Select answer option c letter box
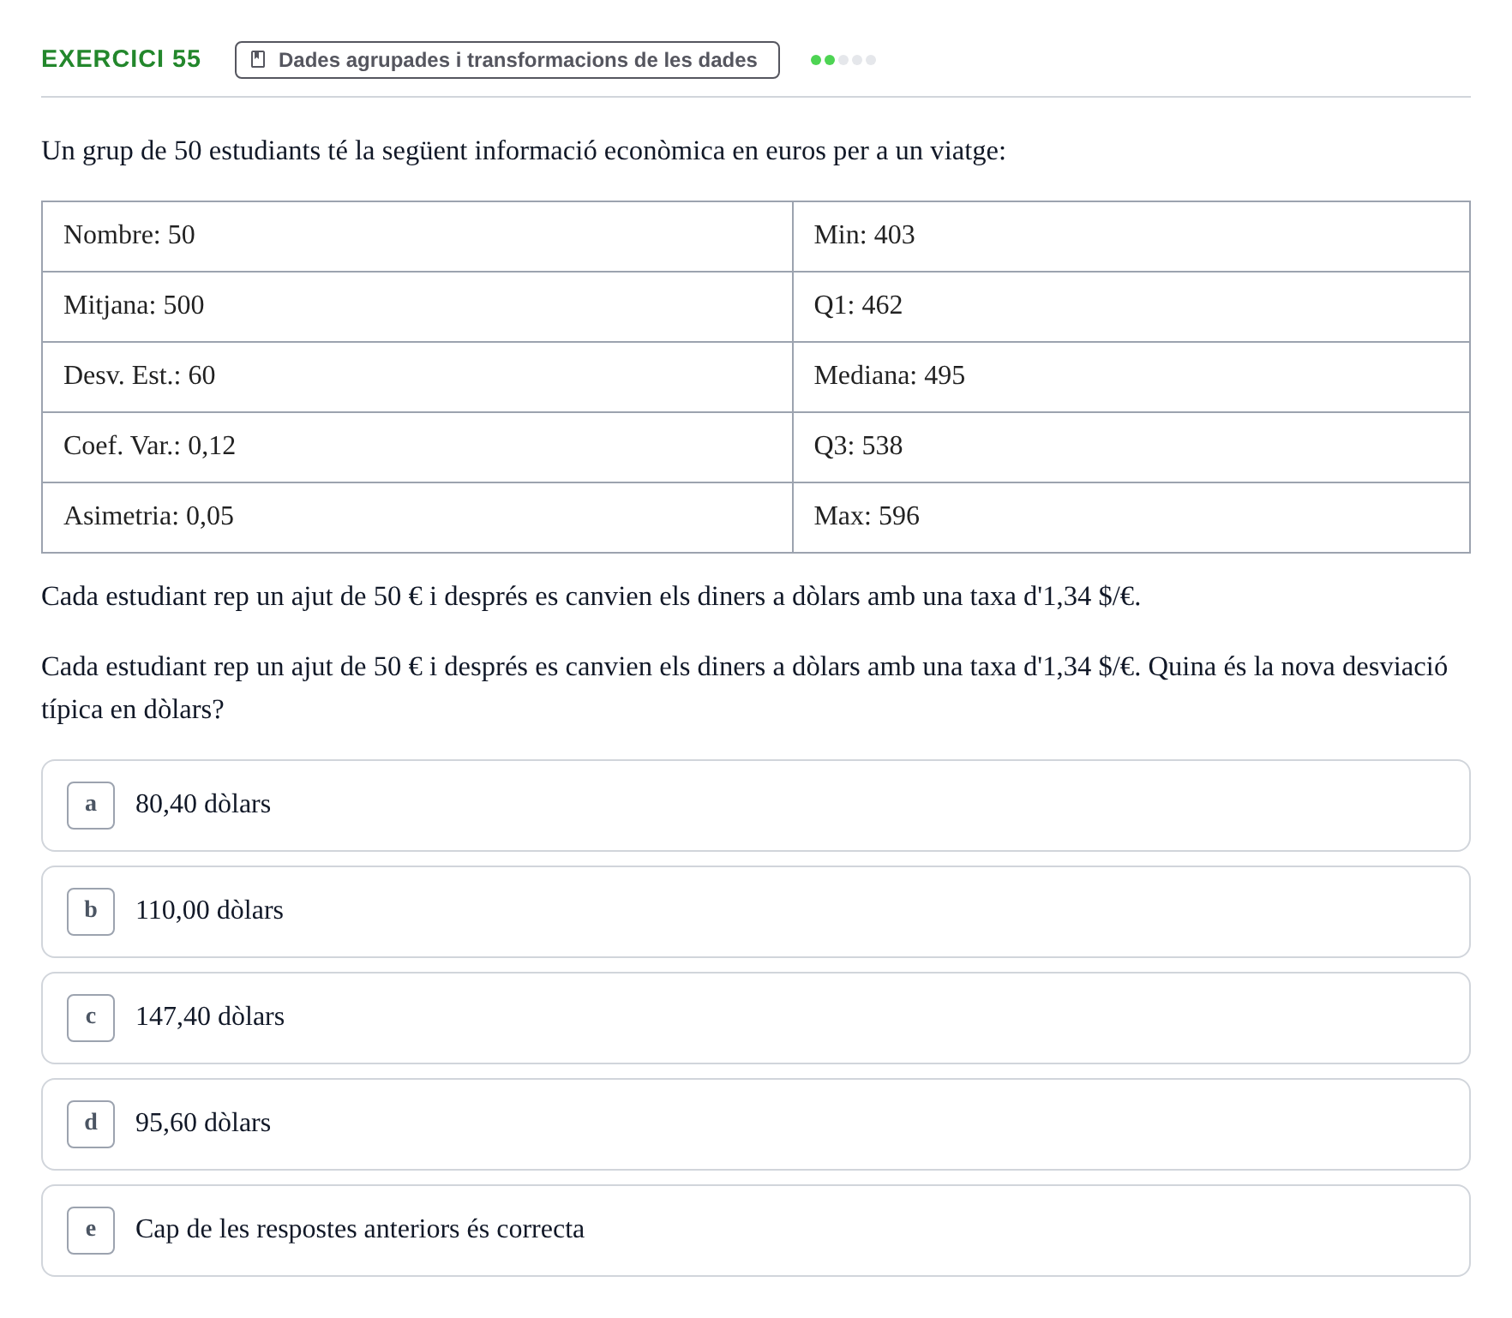 point(91,1018)
